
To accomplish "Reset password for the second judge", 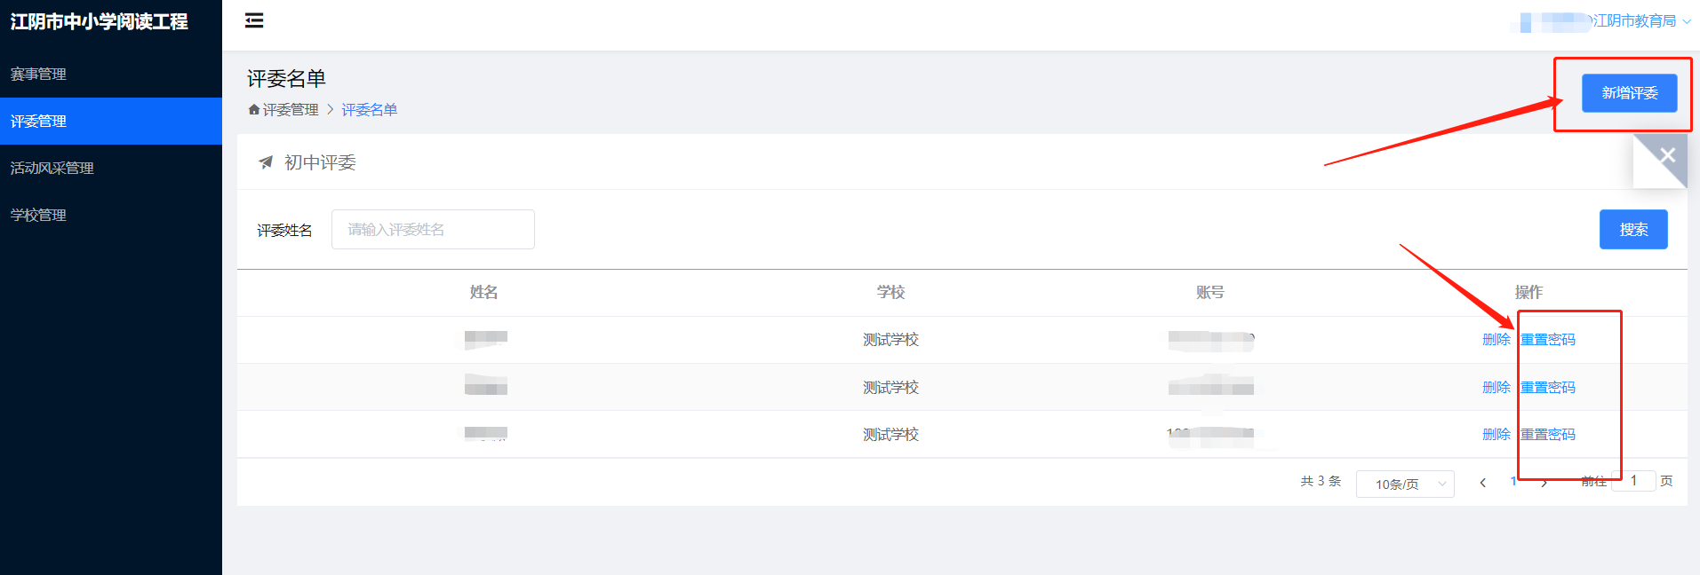I will coord(1548,388).
